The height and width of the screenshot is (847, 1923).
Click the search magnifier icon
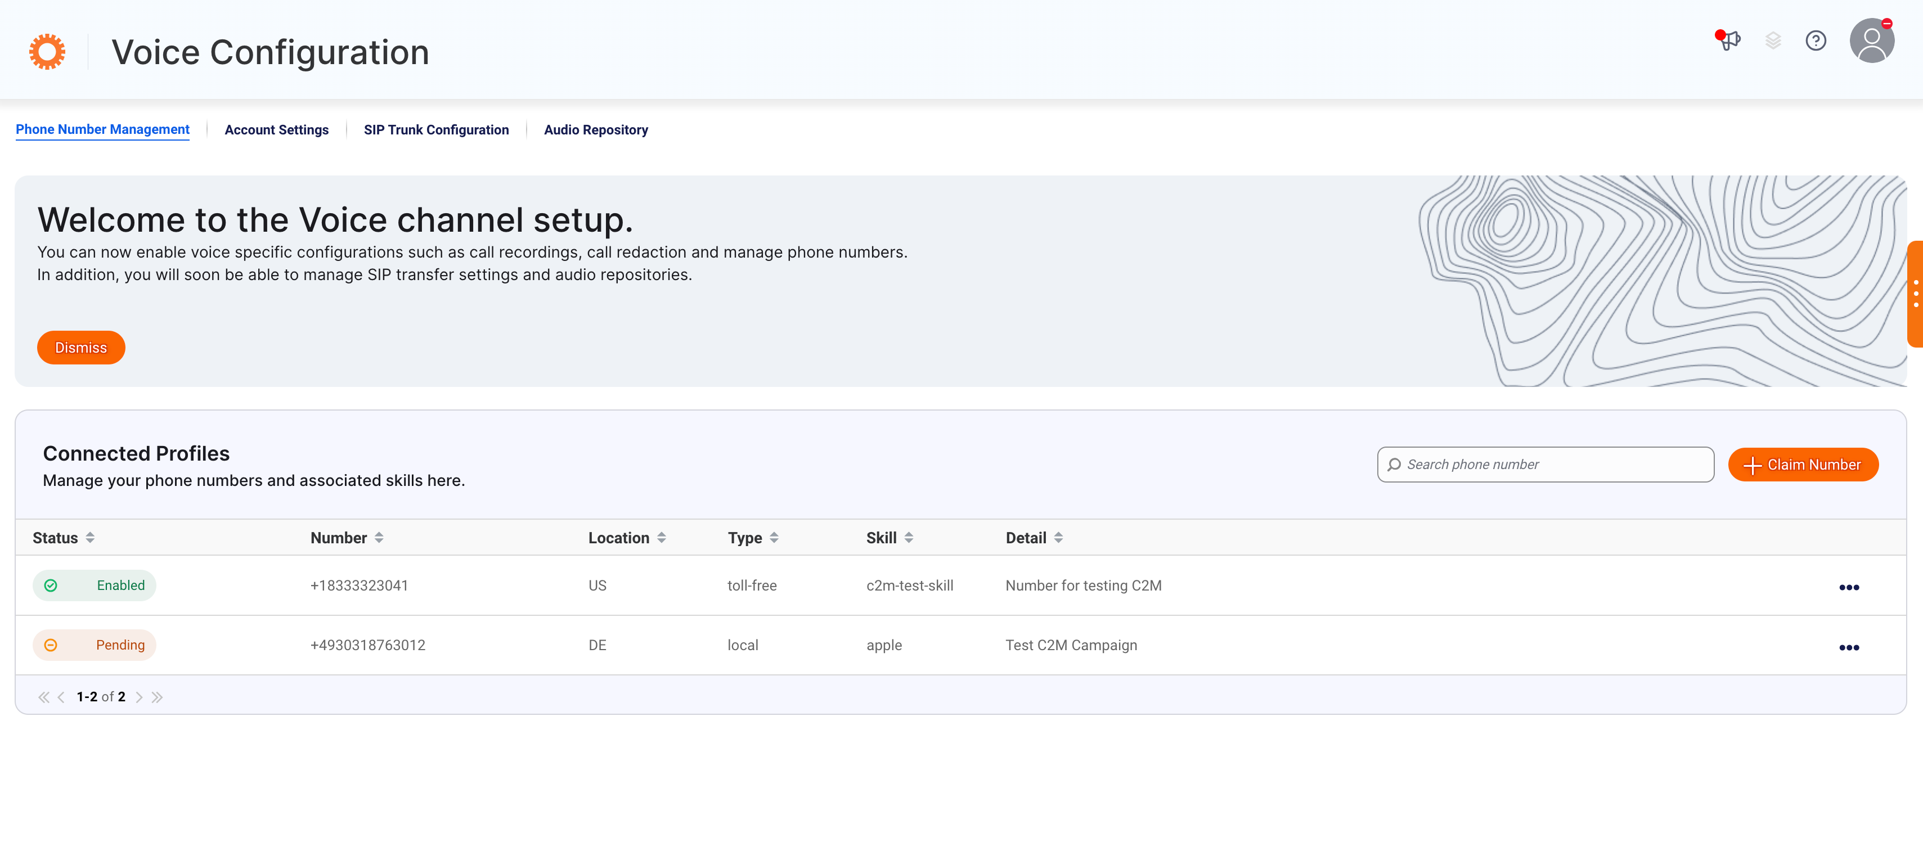coord(1394,465)
